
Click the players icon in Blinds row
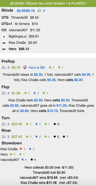tap(39, 11)
